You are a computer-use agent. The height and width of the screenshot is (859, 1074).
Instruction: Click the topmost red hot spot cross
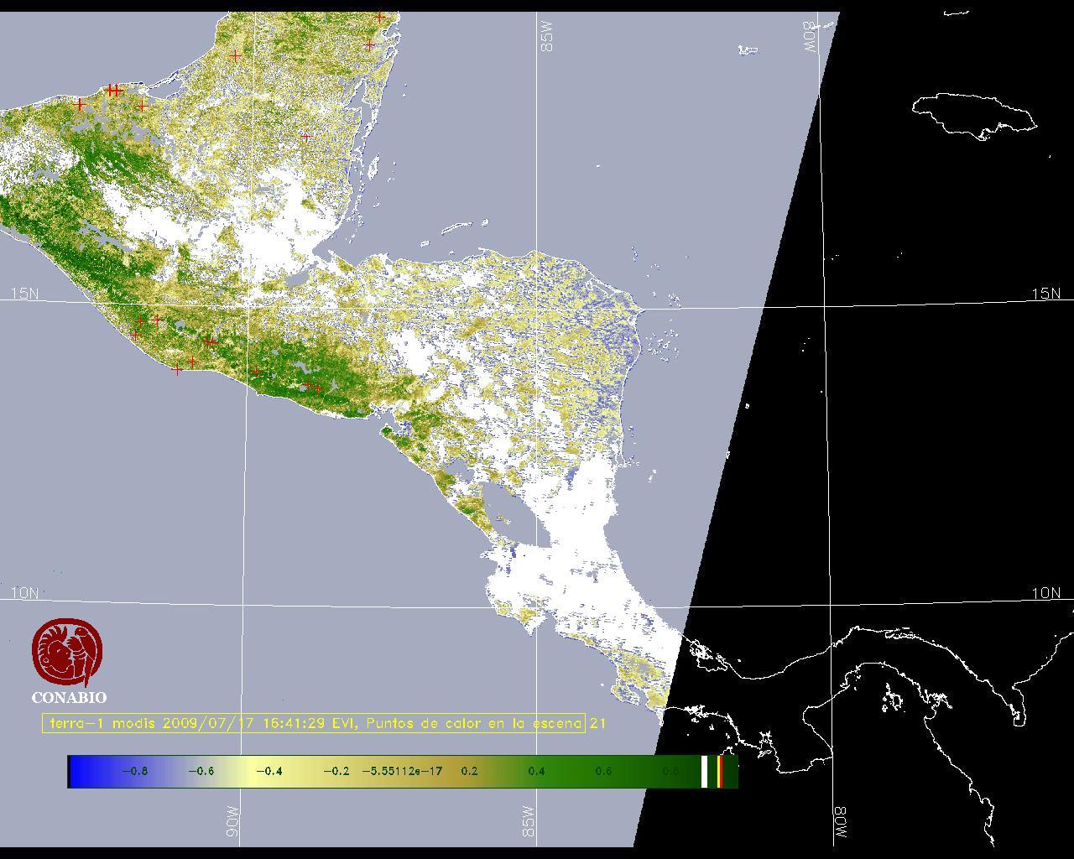pyautogui.click(x=380, y=17)
